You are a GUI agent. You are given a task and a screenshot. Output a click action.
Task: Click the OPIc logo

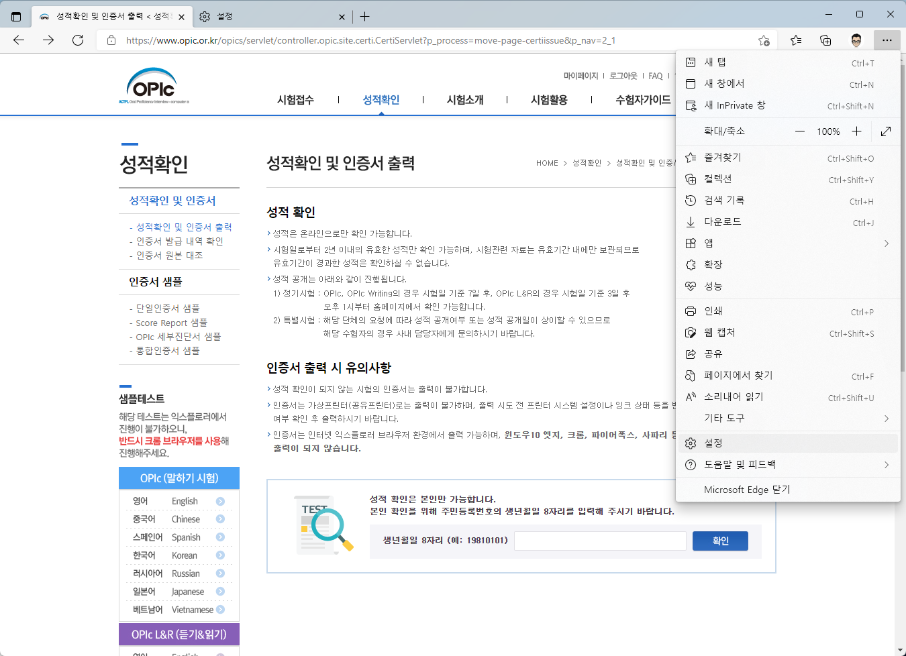(154, 86)
